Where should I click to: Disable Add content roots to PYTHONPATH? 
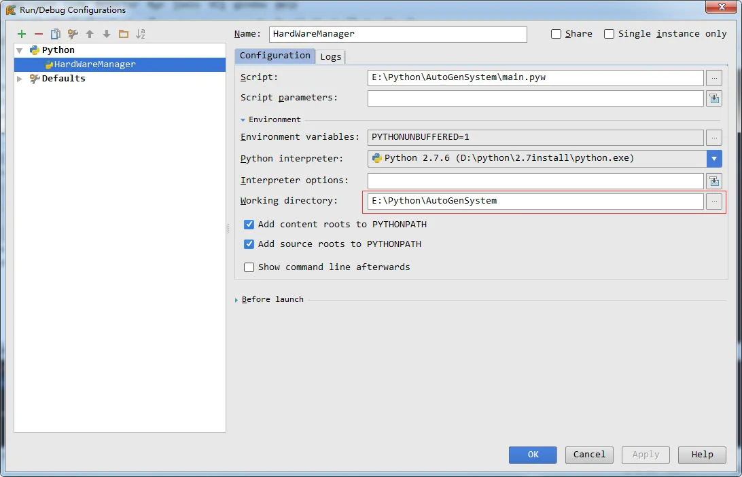click(x=249, y=225)
